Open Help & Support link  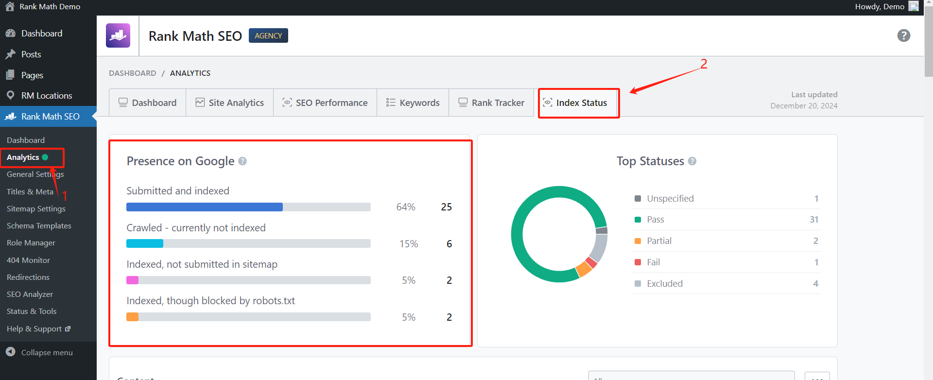click(x=38, y=329)
